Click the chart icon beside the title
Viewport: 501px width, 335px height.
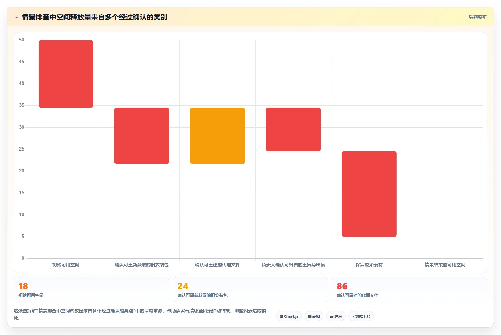tap(16, 17)
